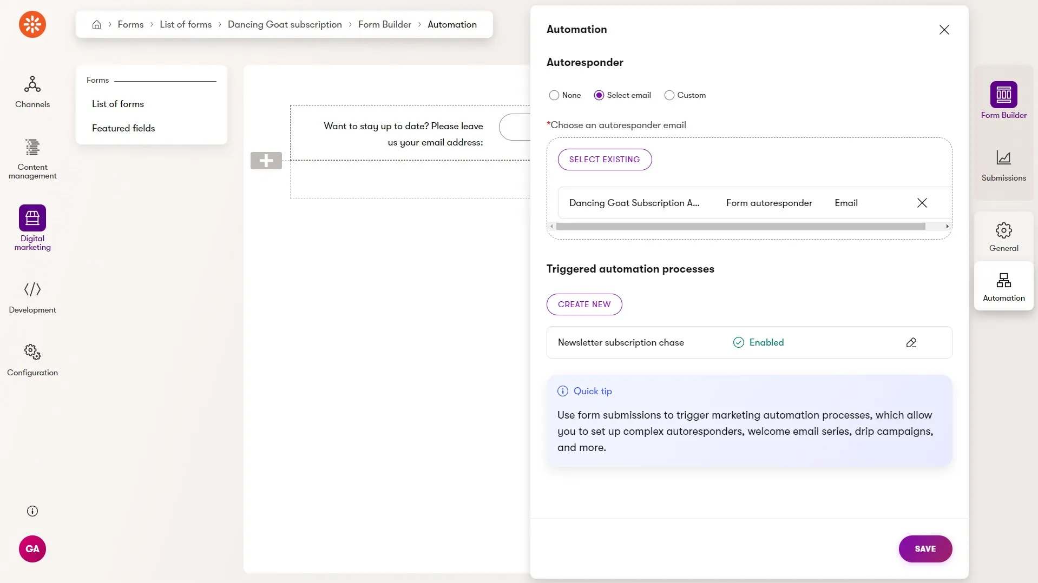Go to Forms breadcrumb link

click(x=130, y=24)
